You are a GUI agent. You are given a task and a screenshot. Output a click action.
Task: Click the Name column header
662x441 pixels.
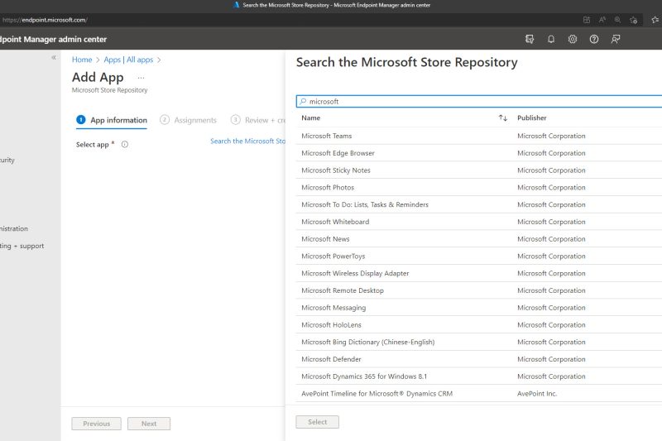(x=311, y=117)
